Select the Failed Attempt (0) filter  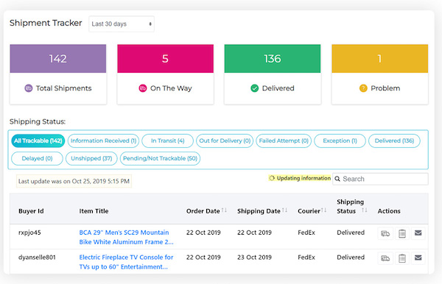tap(284, 141)
